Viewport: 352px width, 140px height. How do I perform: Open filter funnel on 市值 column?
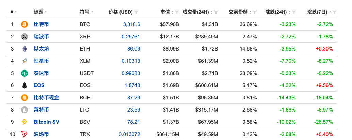coord(177,12)
